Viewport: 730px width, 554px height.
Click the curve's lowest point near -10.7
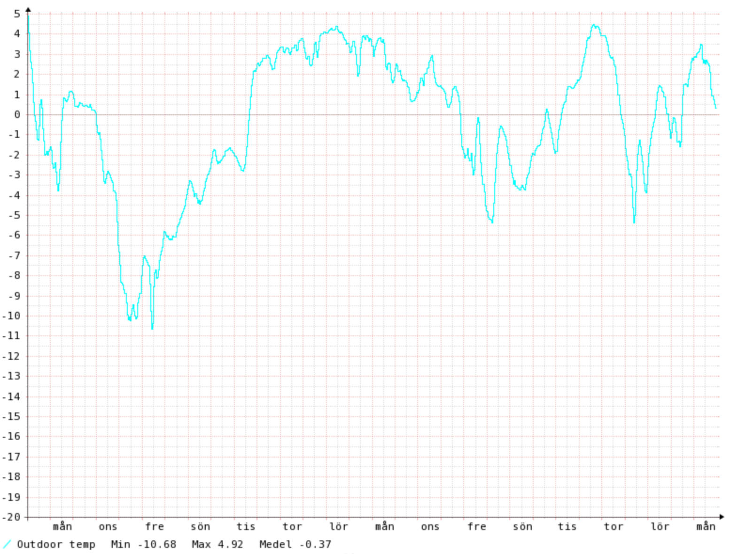152,328
